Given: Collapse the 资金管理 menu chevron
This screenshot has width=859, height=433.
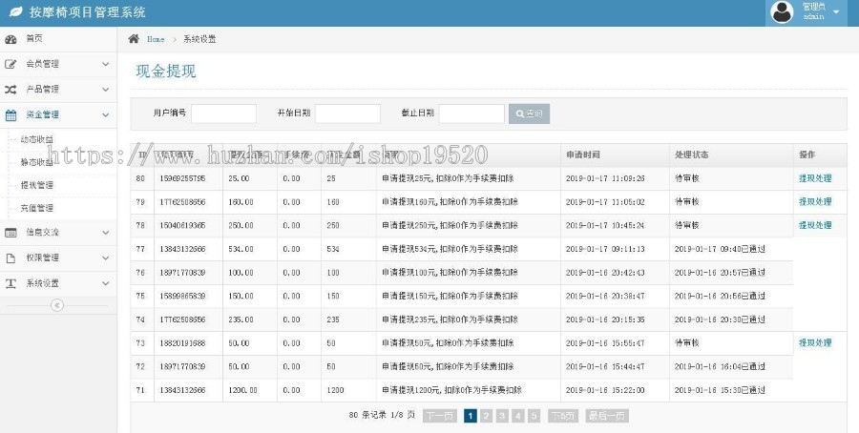Looking at the screenshot, I should (x=106, y=115).
